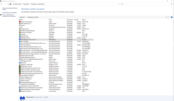This screenshot has height=101, width=174.
Task: Expand the view options dropdown arrow
Action: [x=169, y=17]
